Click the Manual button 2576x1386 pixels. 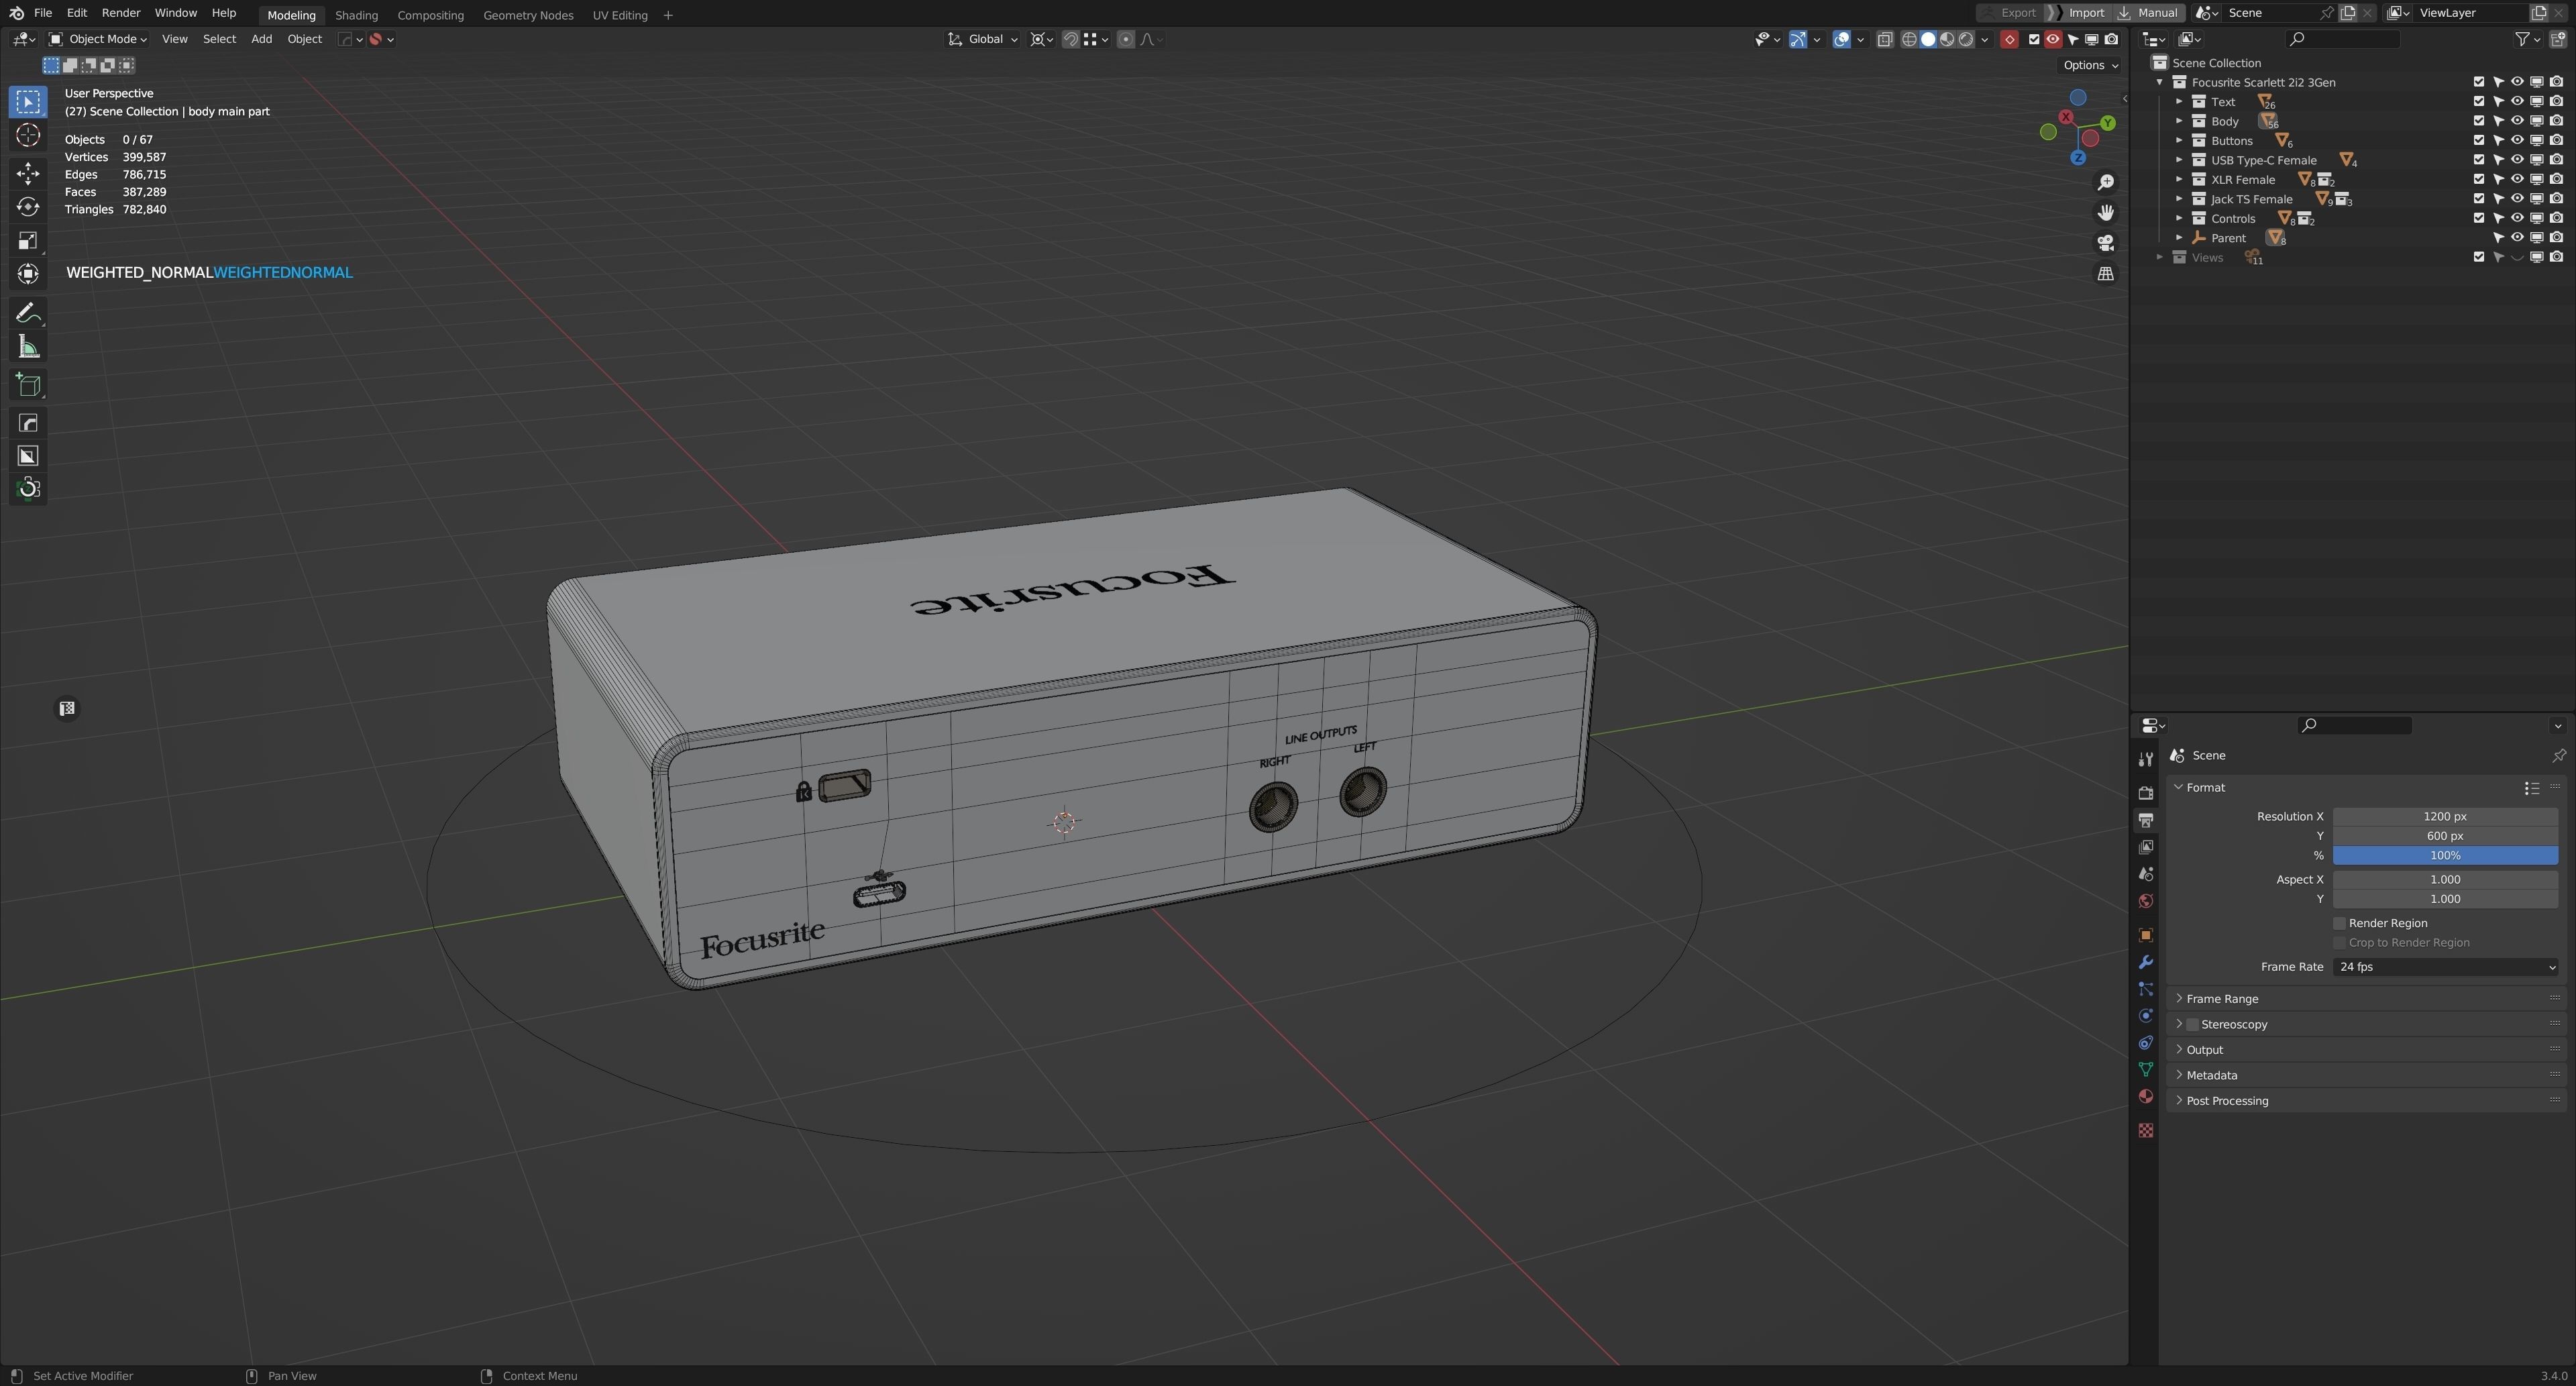(2147, 13)
